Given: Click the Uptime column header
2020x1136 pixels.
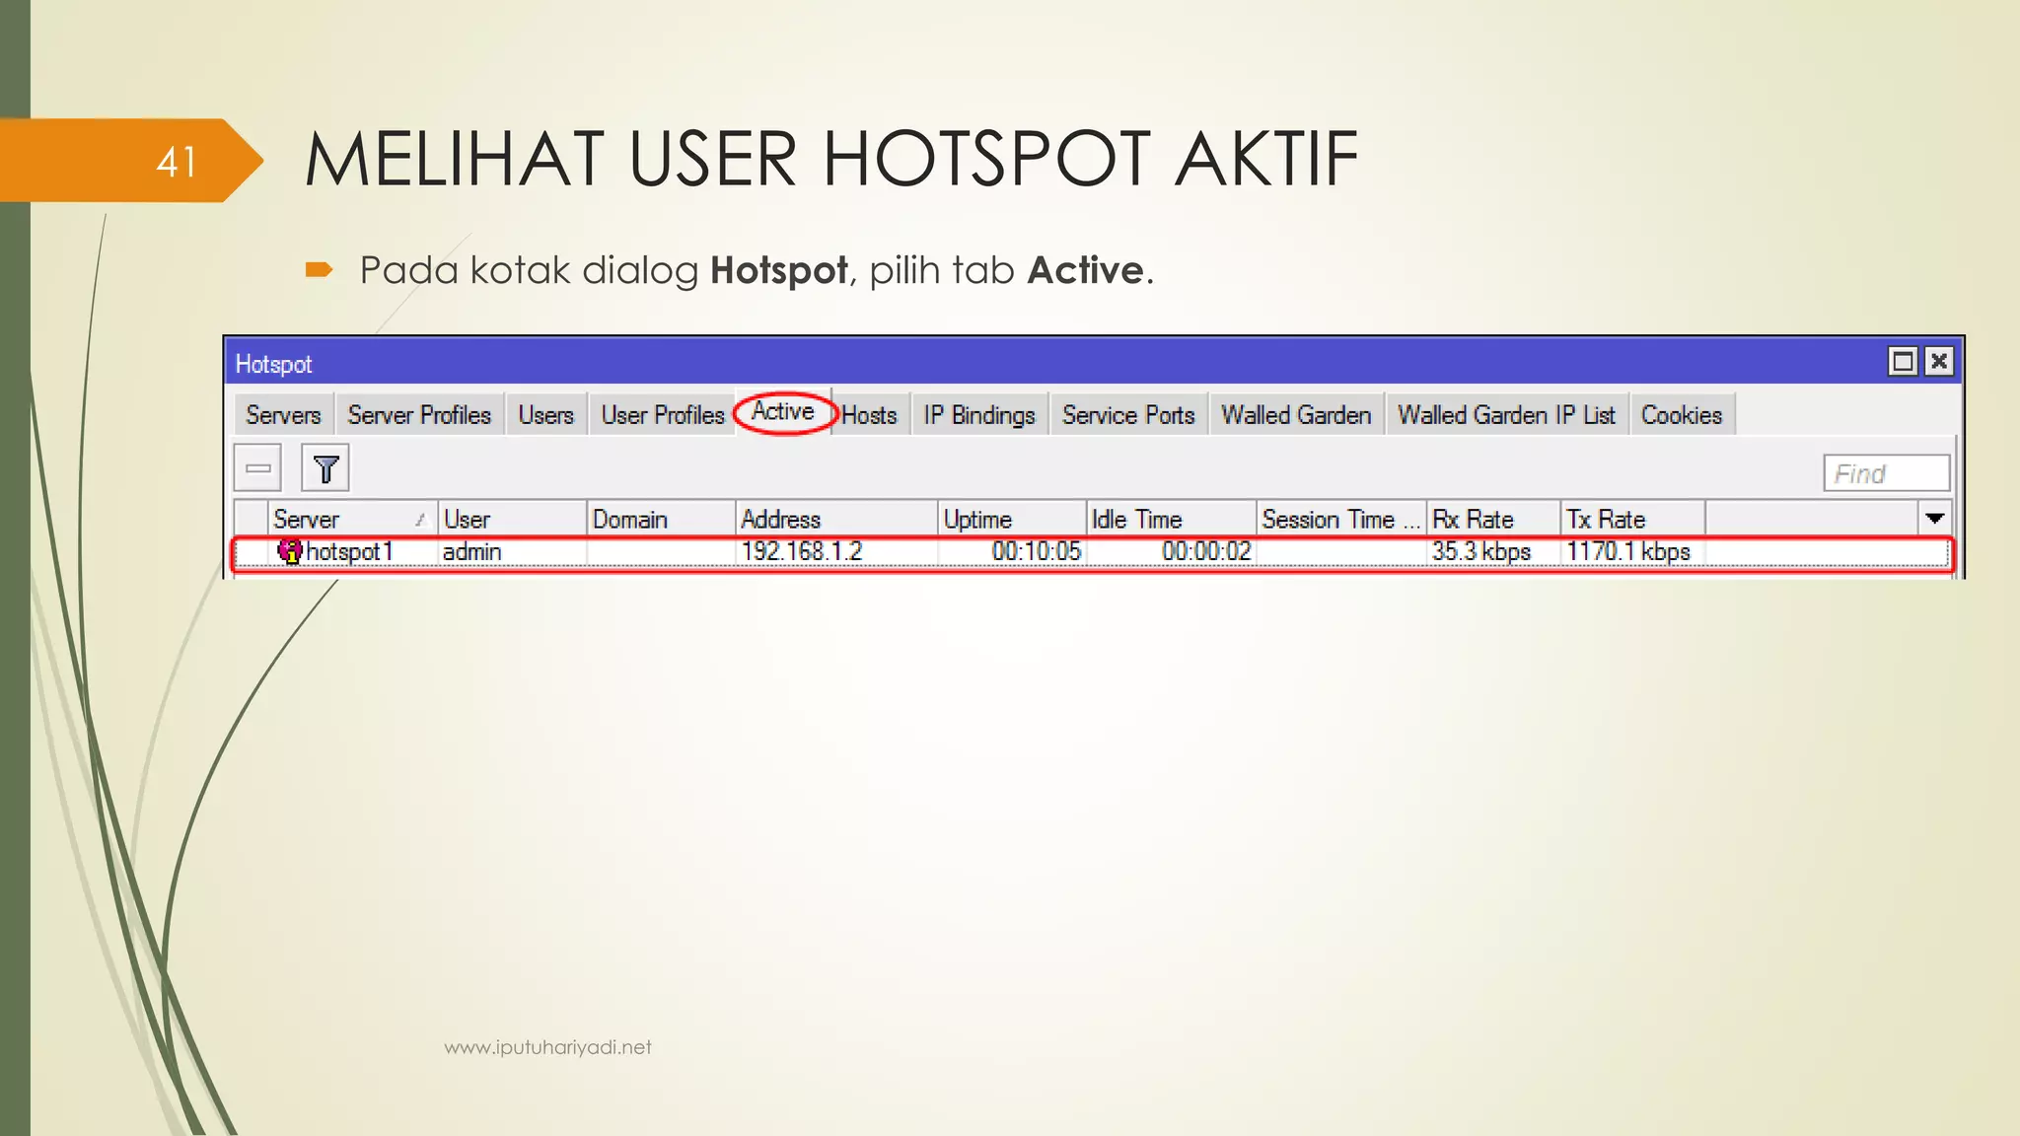Looking at the screenshot, I should [1012, 519].
